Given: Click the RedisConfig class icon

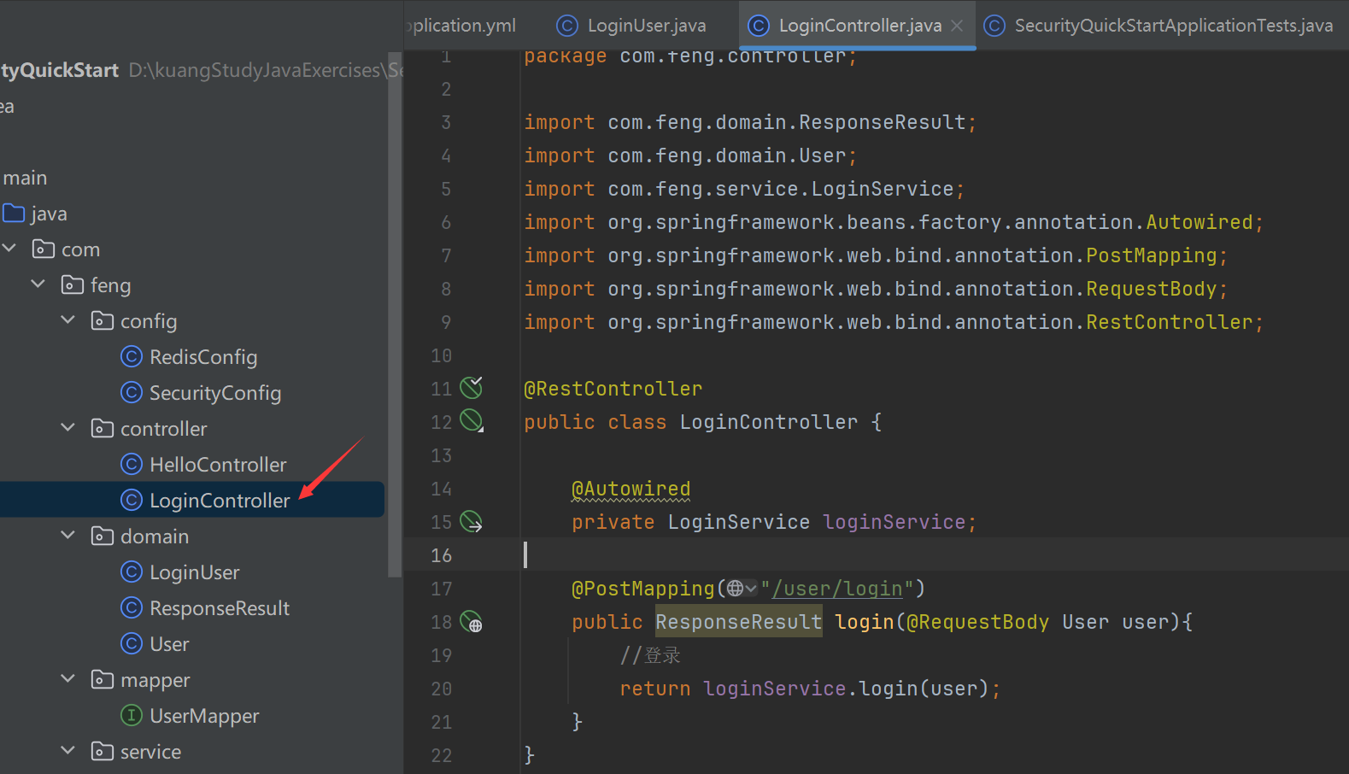Looking at the screenshot, I should (132, 356).
